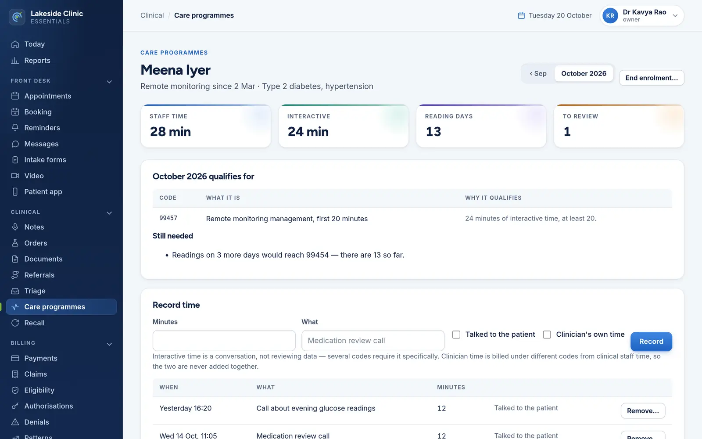Focus the What description field
702x439 pixels.
(x=373, y=341)
